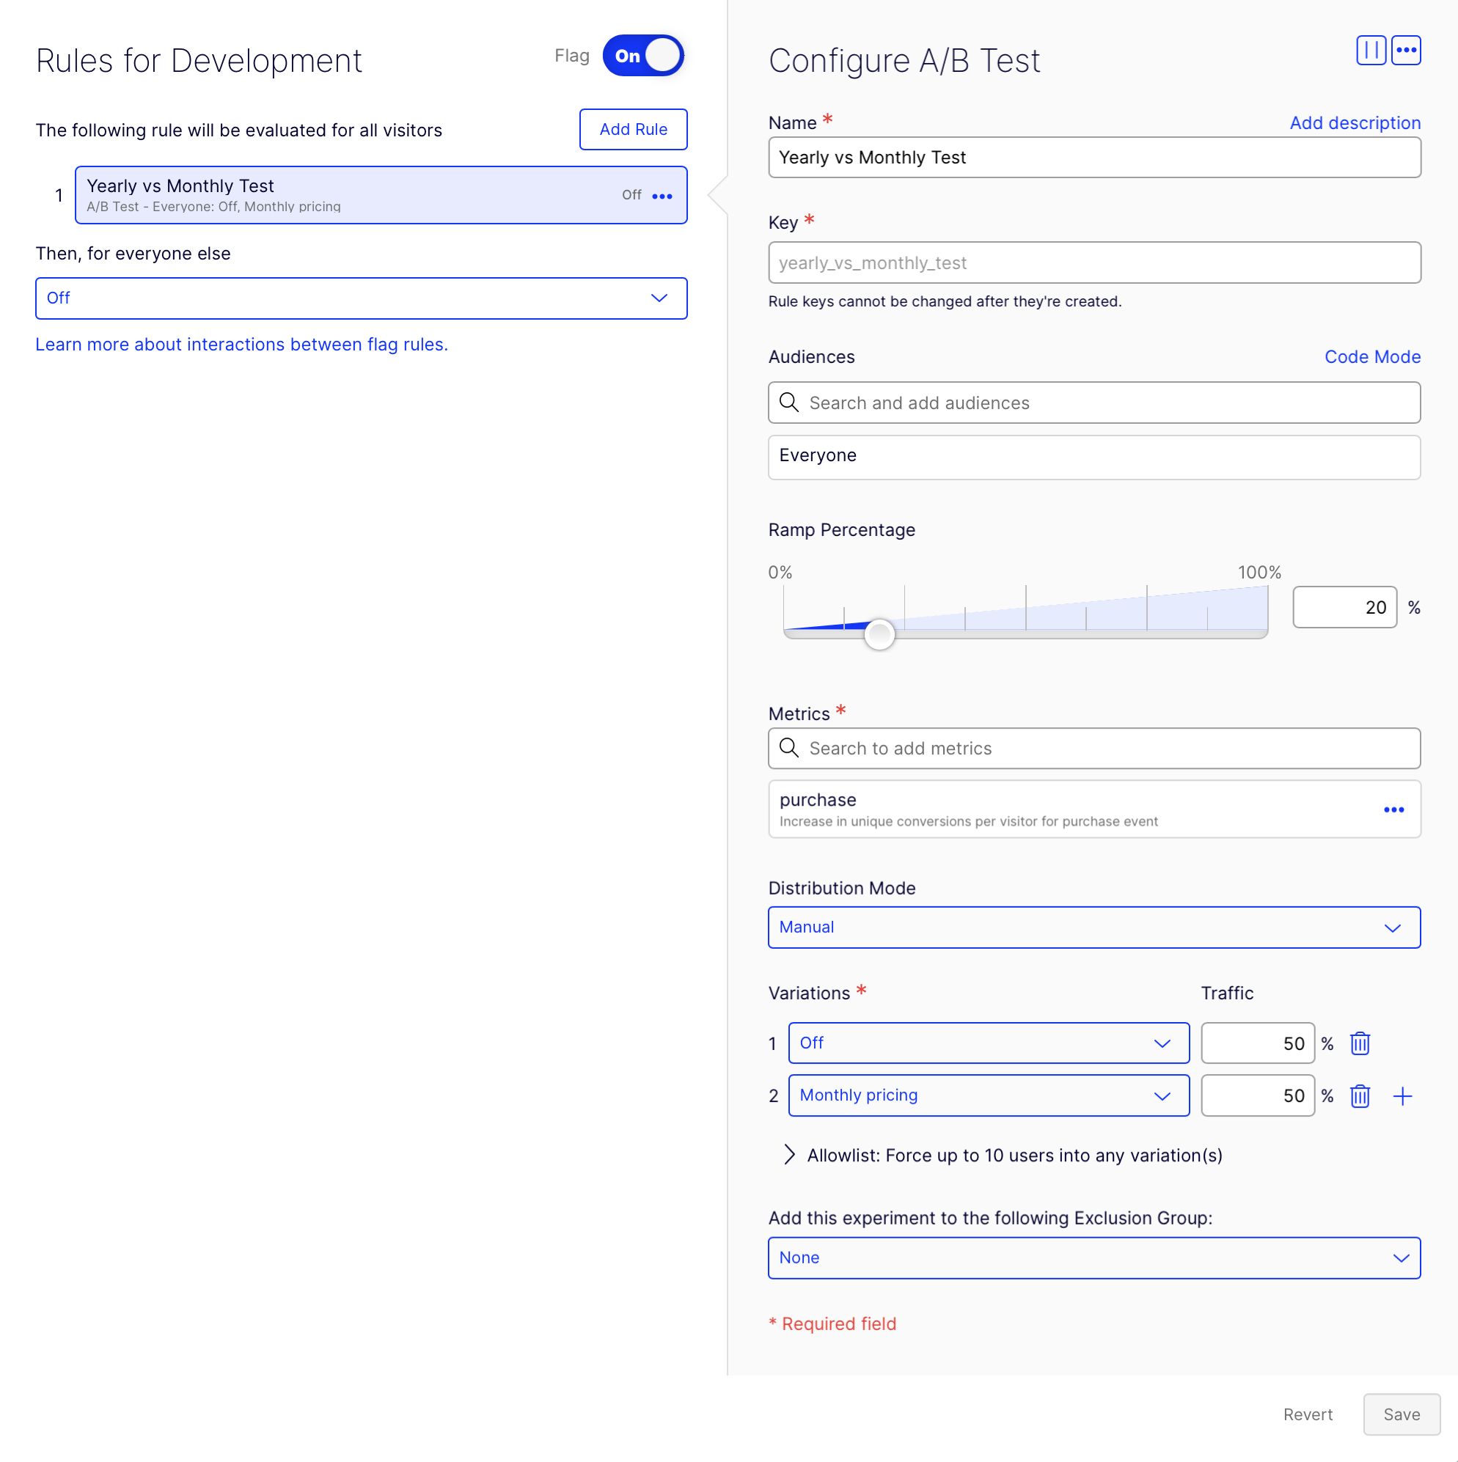Viewport: 1458px width, 1462px height.
Task: Open the Distribution Mode dropdown set to Manual
Action: 1094,927
